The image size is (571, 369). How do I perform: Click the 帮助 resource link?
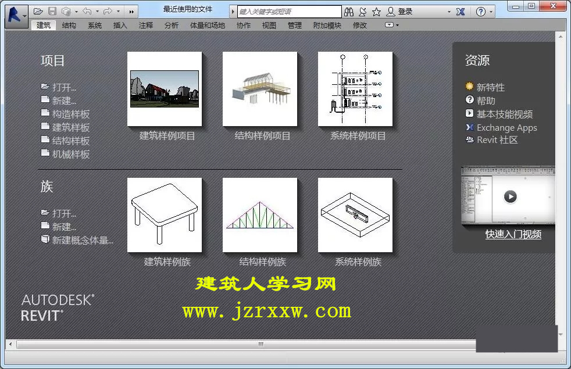pos(481,101)
